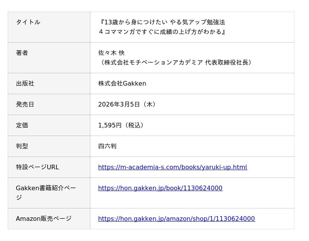Click the 定価 label cell
The height and width of the screenshot is (241, 309).
coord(22,126)
